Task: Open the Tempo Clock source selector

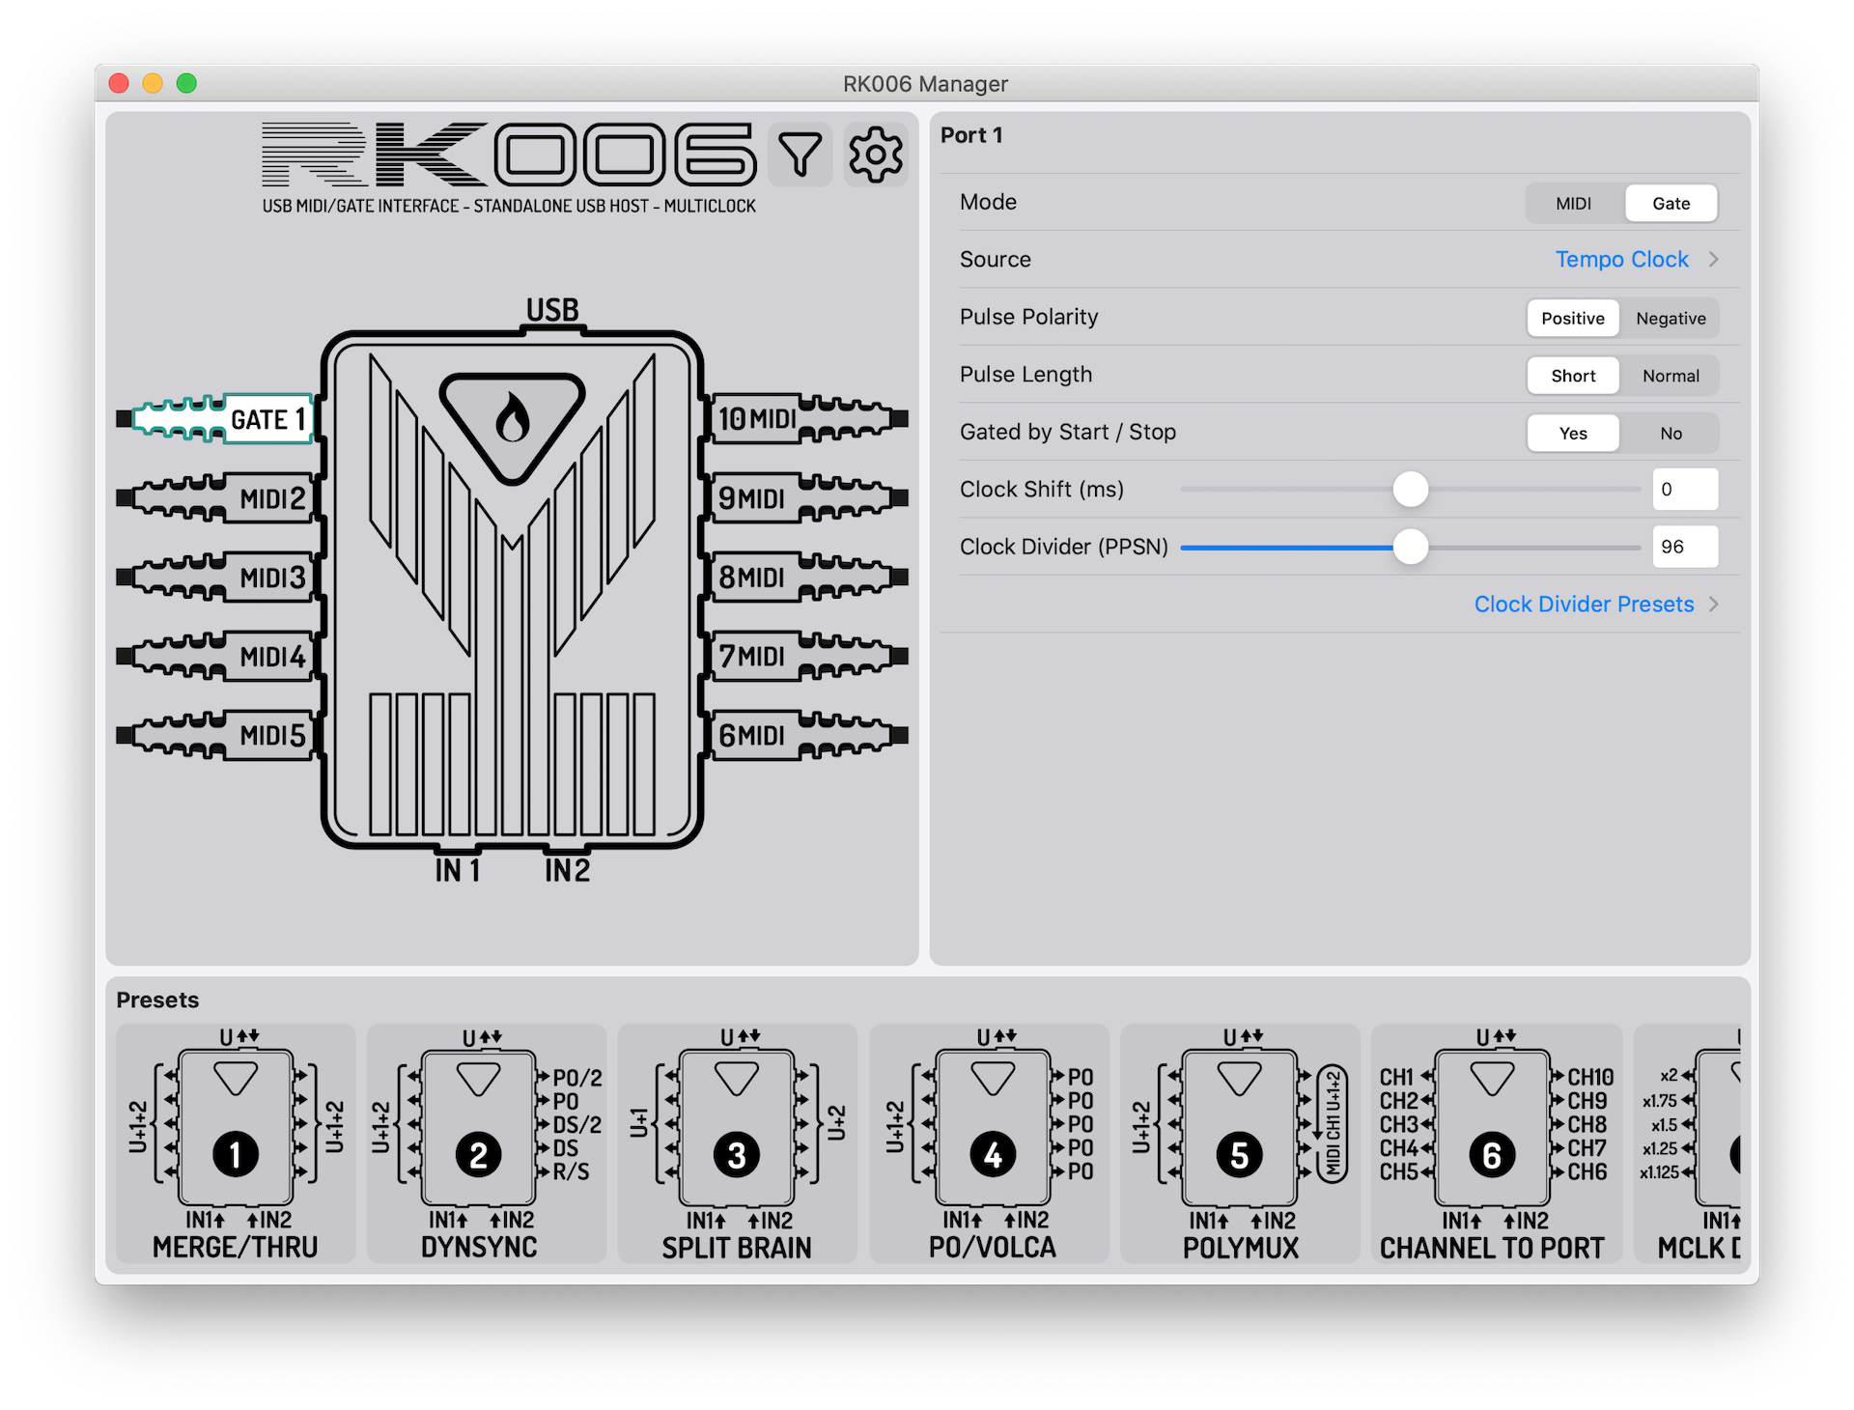Action: pos(1621,260)
